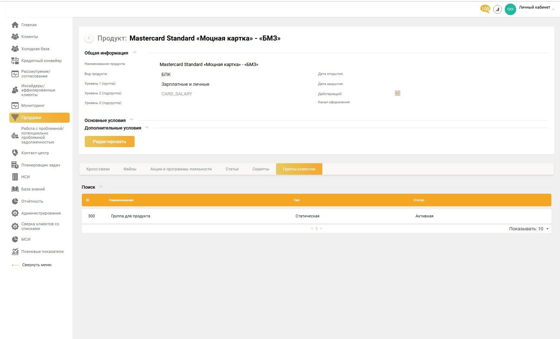This screenshot has height=339, width=560.
Task: Click the Зарплатные и личные group value
Action: pos(185,84)
